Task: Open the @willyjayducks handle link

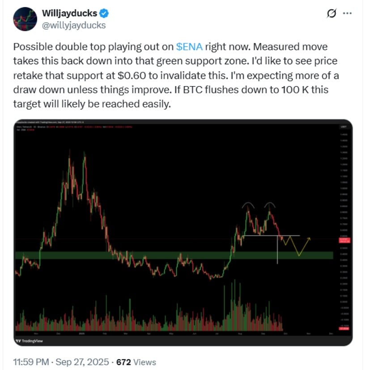Action: pos(73,25)
